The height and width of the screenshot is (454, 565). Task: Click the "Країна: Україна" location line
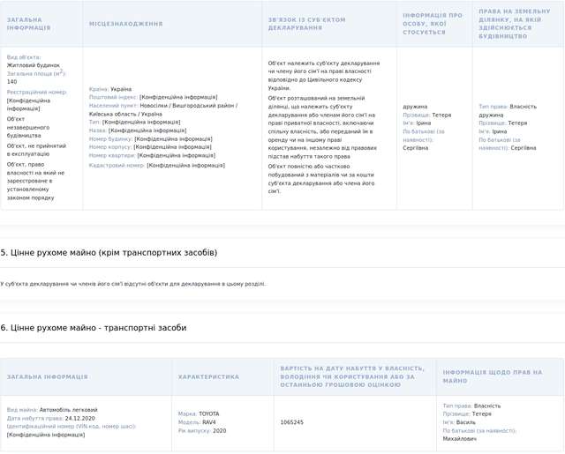pyautogui.click(x=110, y=89)
